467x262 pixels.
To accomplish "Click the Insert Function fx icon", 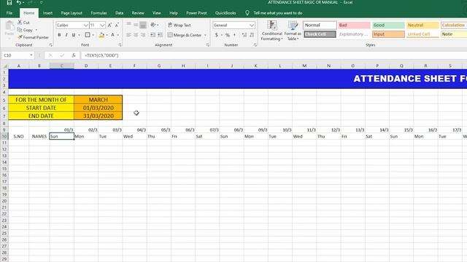I will [74, 55].
